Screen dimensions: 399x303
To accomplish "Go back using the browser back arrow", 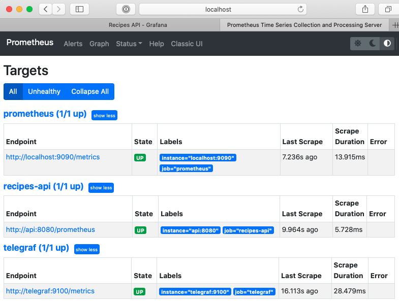I will [46, 10].
